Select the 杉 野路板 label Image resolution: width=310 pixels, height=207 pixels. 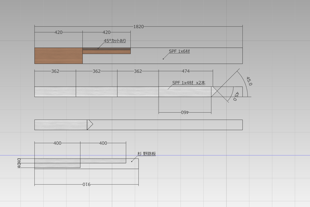(x=146, y=153)
